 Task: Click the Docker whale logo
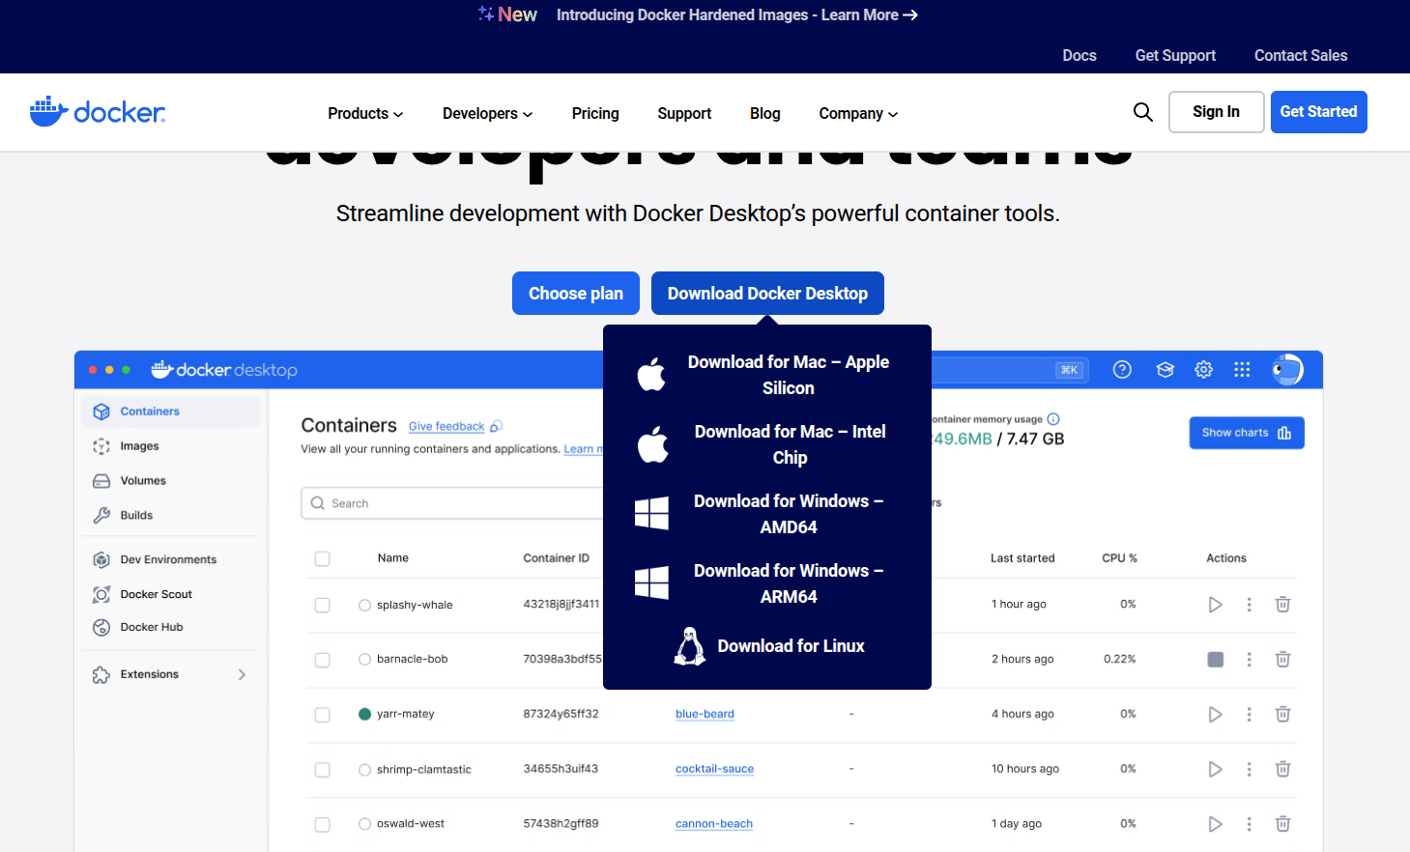pyautogui.click(x=98, y=112)
